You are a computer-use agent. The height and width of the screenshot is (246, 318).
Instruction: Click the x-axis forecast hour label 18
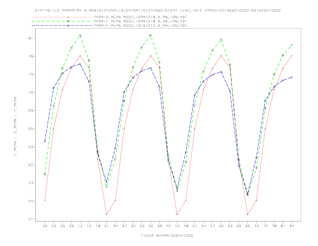(98, 226)
